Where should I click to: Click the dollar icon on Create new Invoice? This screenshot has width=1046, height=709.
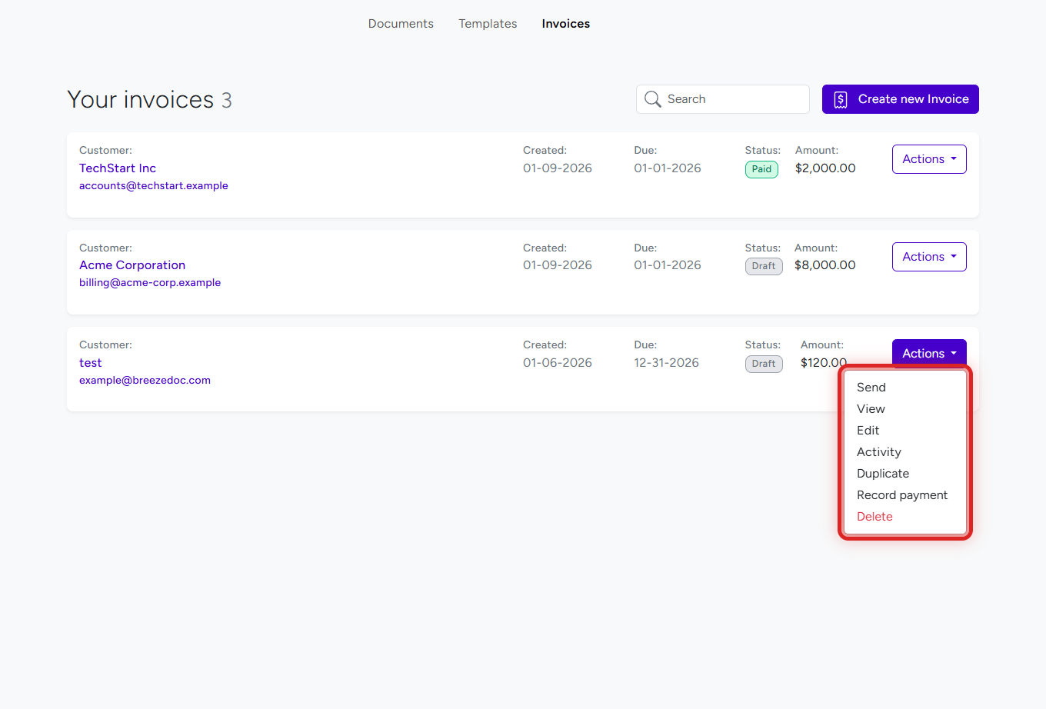coord(840,98)
